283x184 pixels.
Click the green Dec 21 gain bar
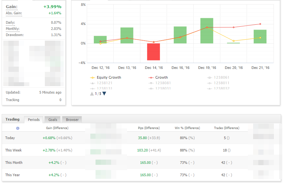click(260, 36)
